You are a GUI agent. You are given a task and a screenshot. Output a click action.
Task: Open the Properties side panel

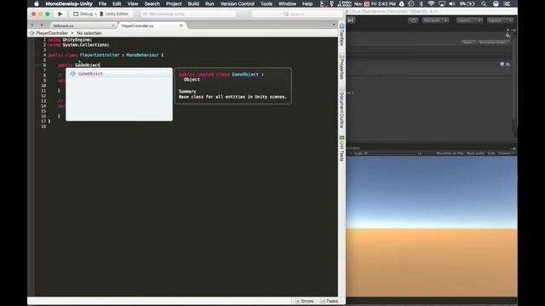tap(341, 66)
